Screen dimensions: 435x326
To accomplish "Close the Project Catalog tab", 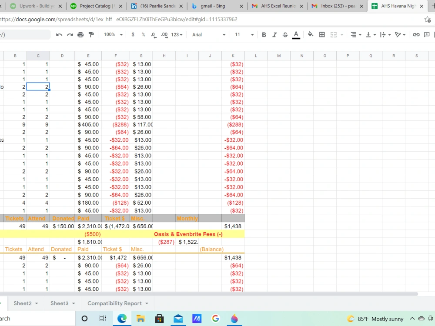I will 120,6.
